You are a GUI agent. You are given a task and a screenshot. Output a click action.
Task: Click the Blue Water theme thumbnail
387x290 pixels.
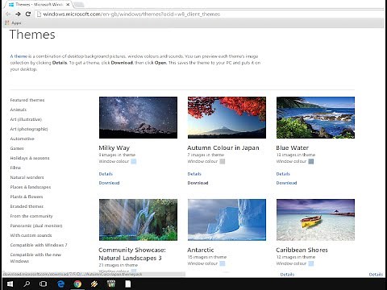[315, 118]
